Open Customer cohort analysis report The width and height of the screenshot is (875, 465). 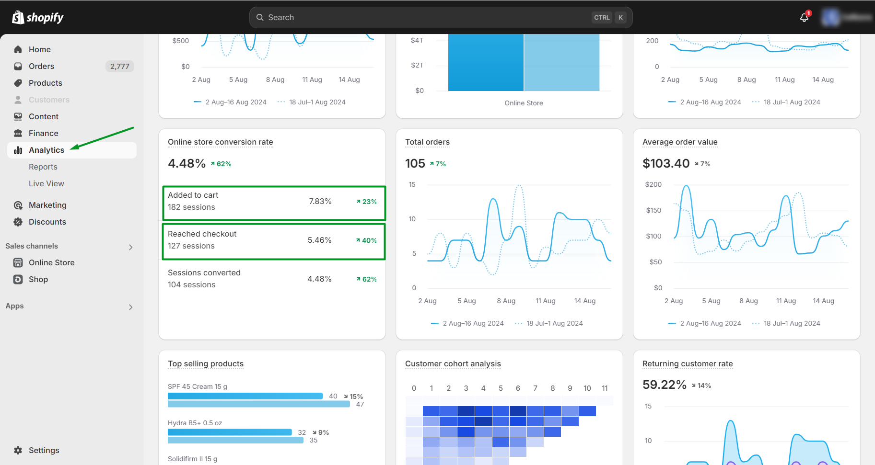tap(453, 363)
